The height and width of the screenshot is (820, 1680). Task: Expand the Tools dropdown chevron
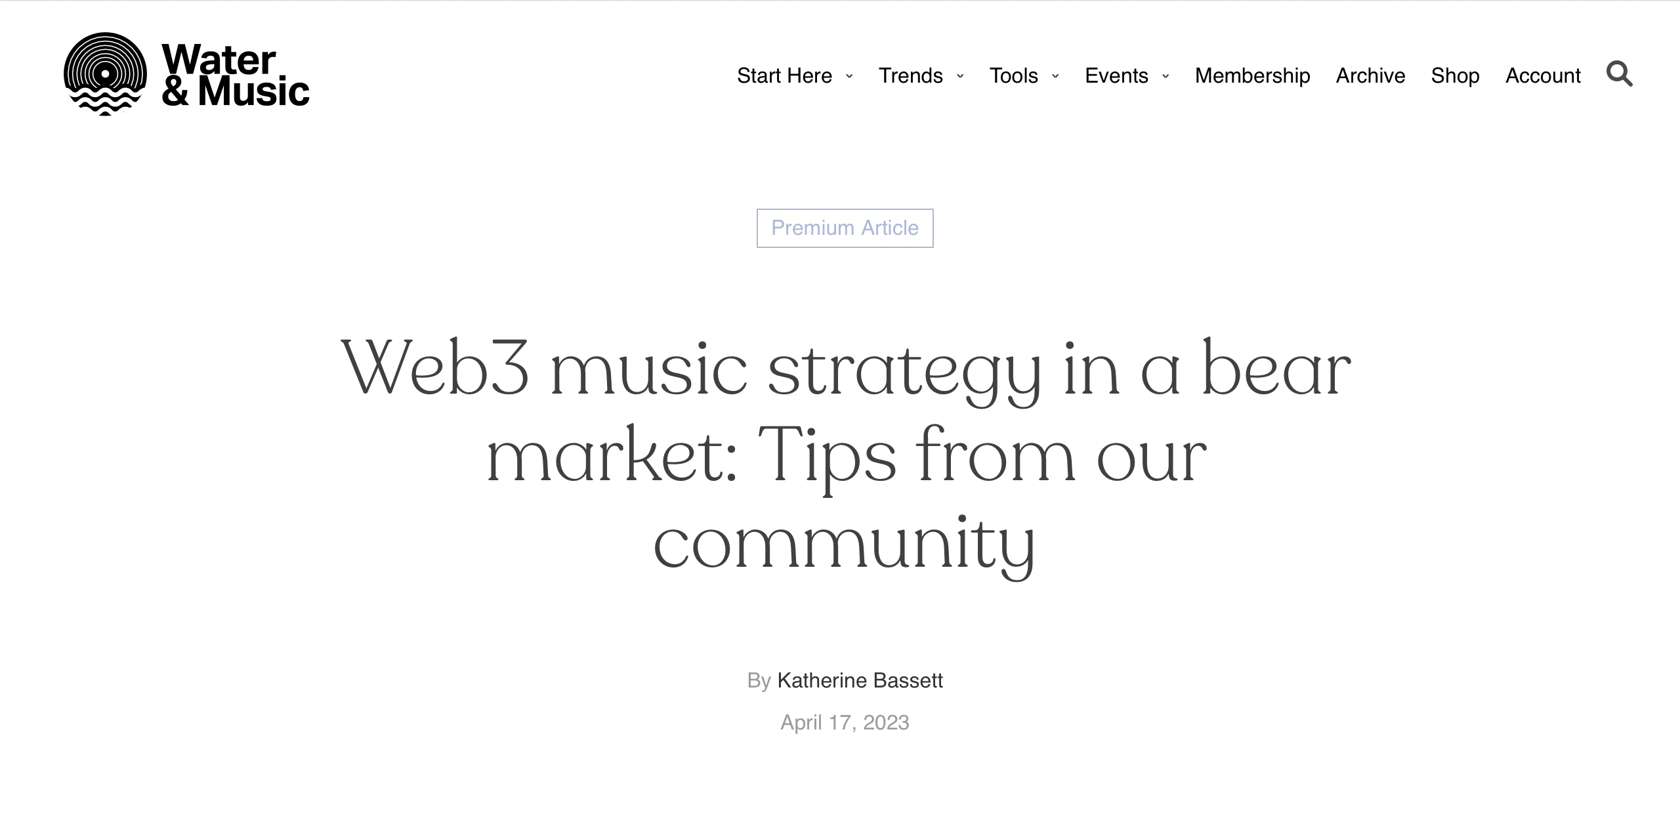click(x=1055, y=76)
